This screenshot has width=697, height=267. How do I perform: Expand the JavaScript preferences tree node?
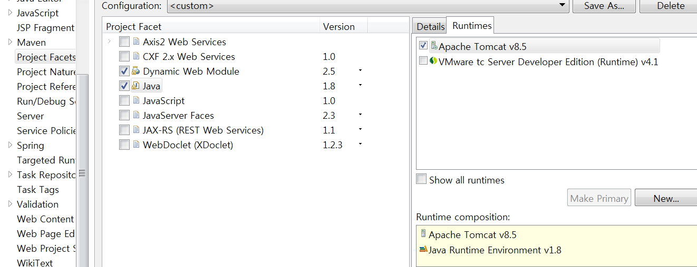[10, 13]
